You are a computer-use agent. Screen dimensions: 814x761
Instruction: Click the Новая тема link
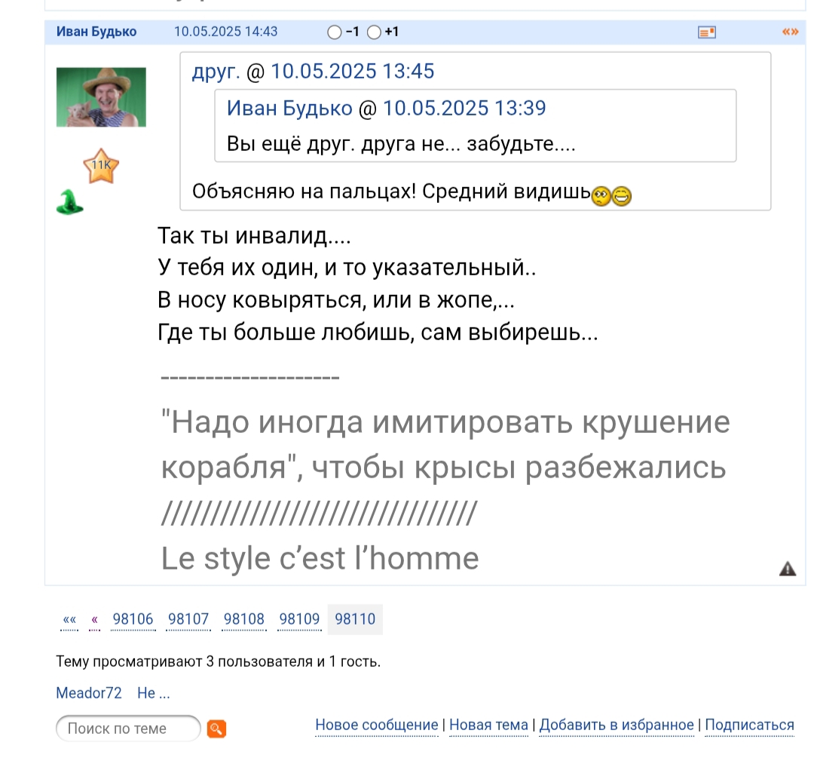click(488, 725)
